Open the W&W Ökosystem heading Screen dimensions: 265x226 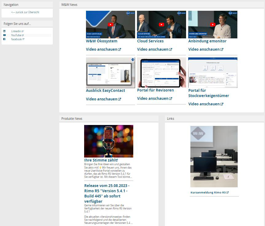click(x=102, y=41)
